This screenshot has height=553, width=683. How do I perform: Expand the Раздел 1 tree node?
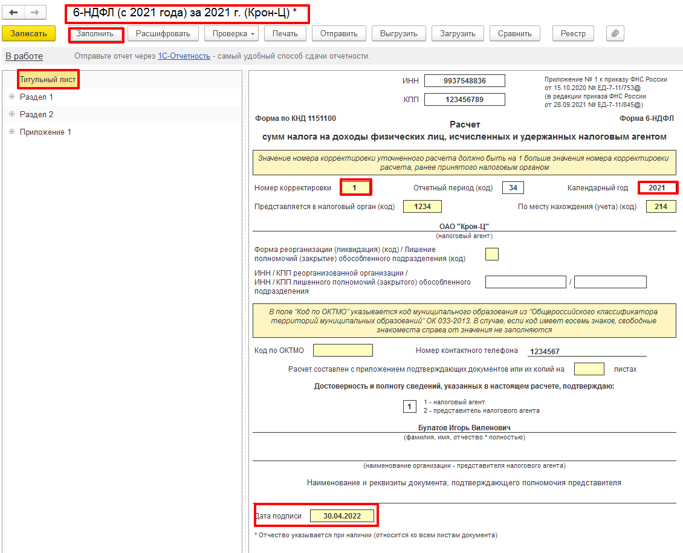[x=11, y=97]
